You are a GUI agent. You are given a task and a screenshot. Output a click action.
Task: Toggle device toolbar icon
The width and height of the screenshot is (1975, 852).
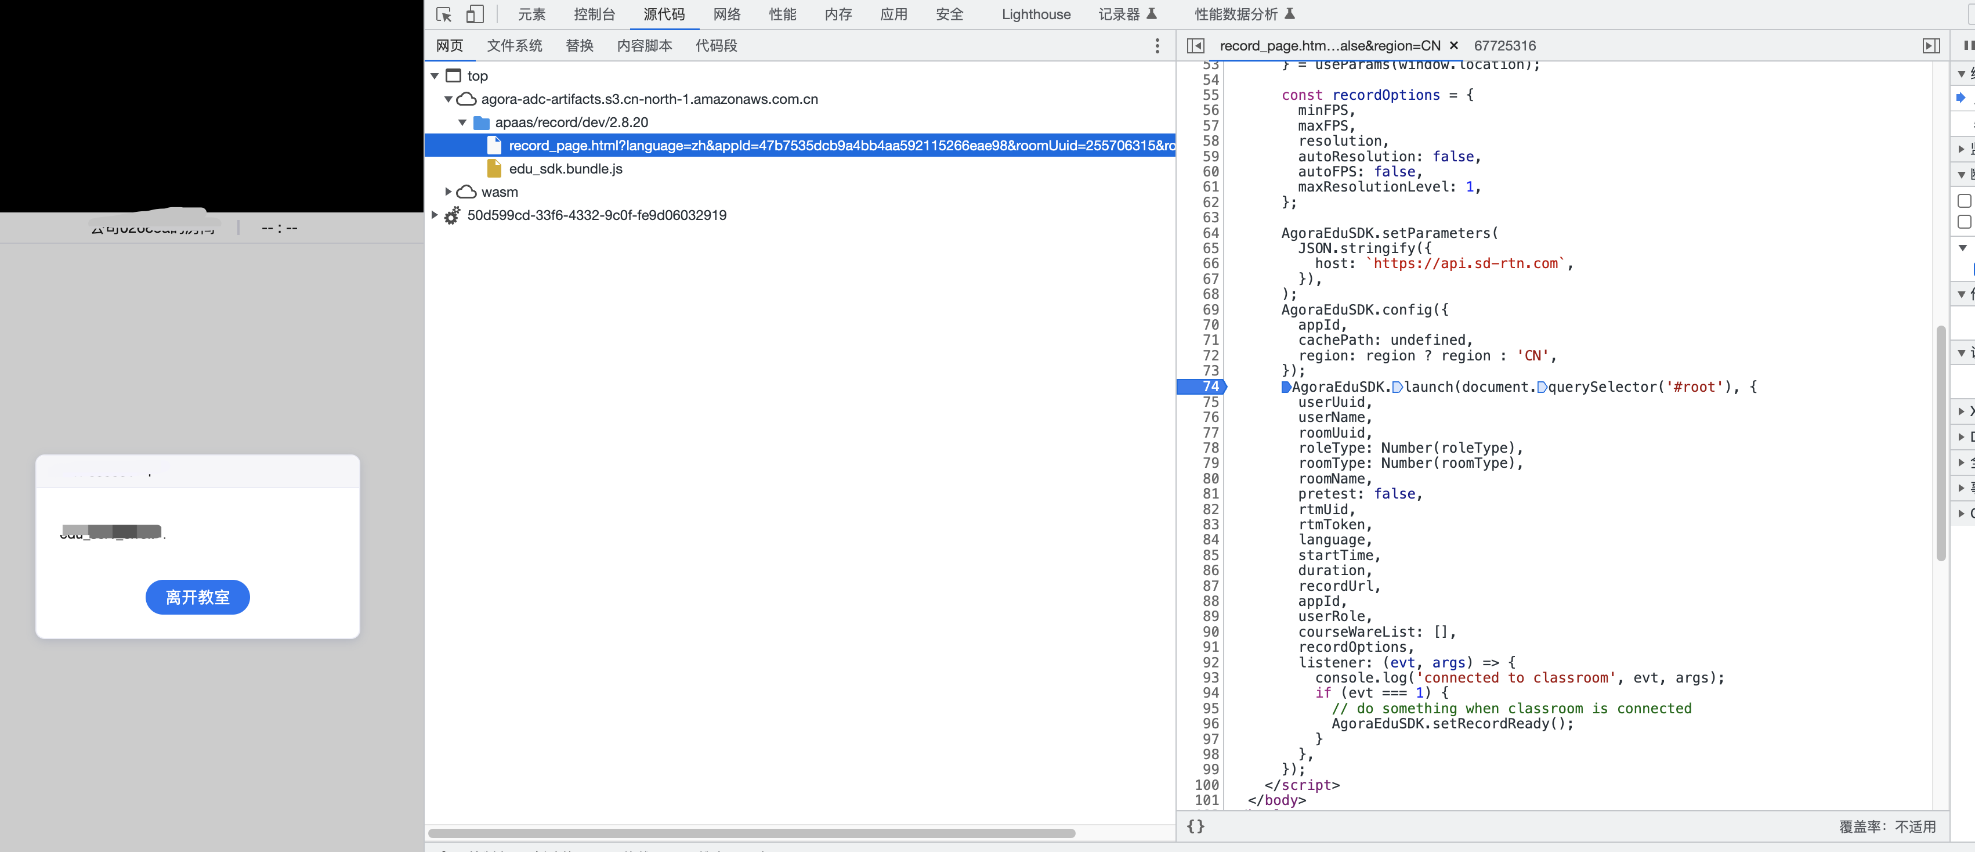tap(475, 15)
